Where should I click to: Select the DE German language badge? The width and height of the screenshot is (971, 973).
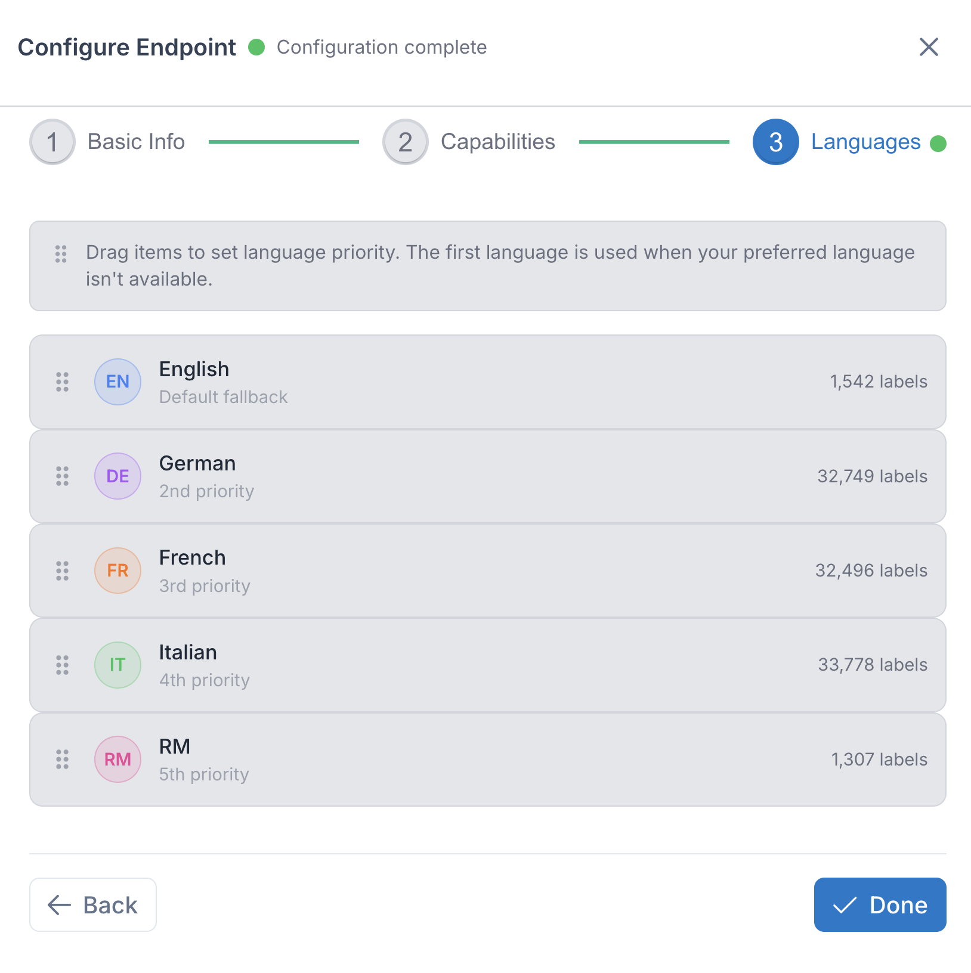(x=117, y=476)
